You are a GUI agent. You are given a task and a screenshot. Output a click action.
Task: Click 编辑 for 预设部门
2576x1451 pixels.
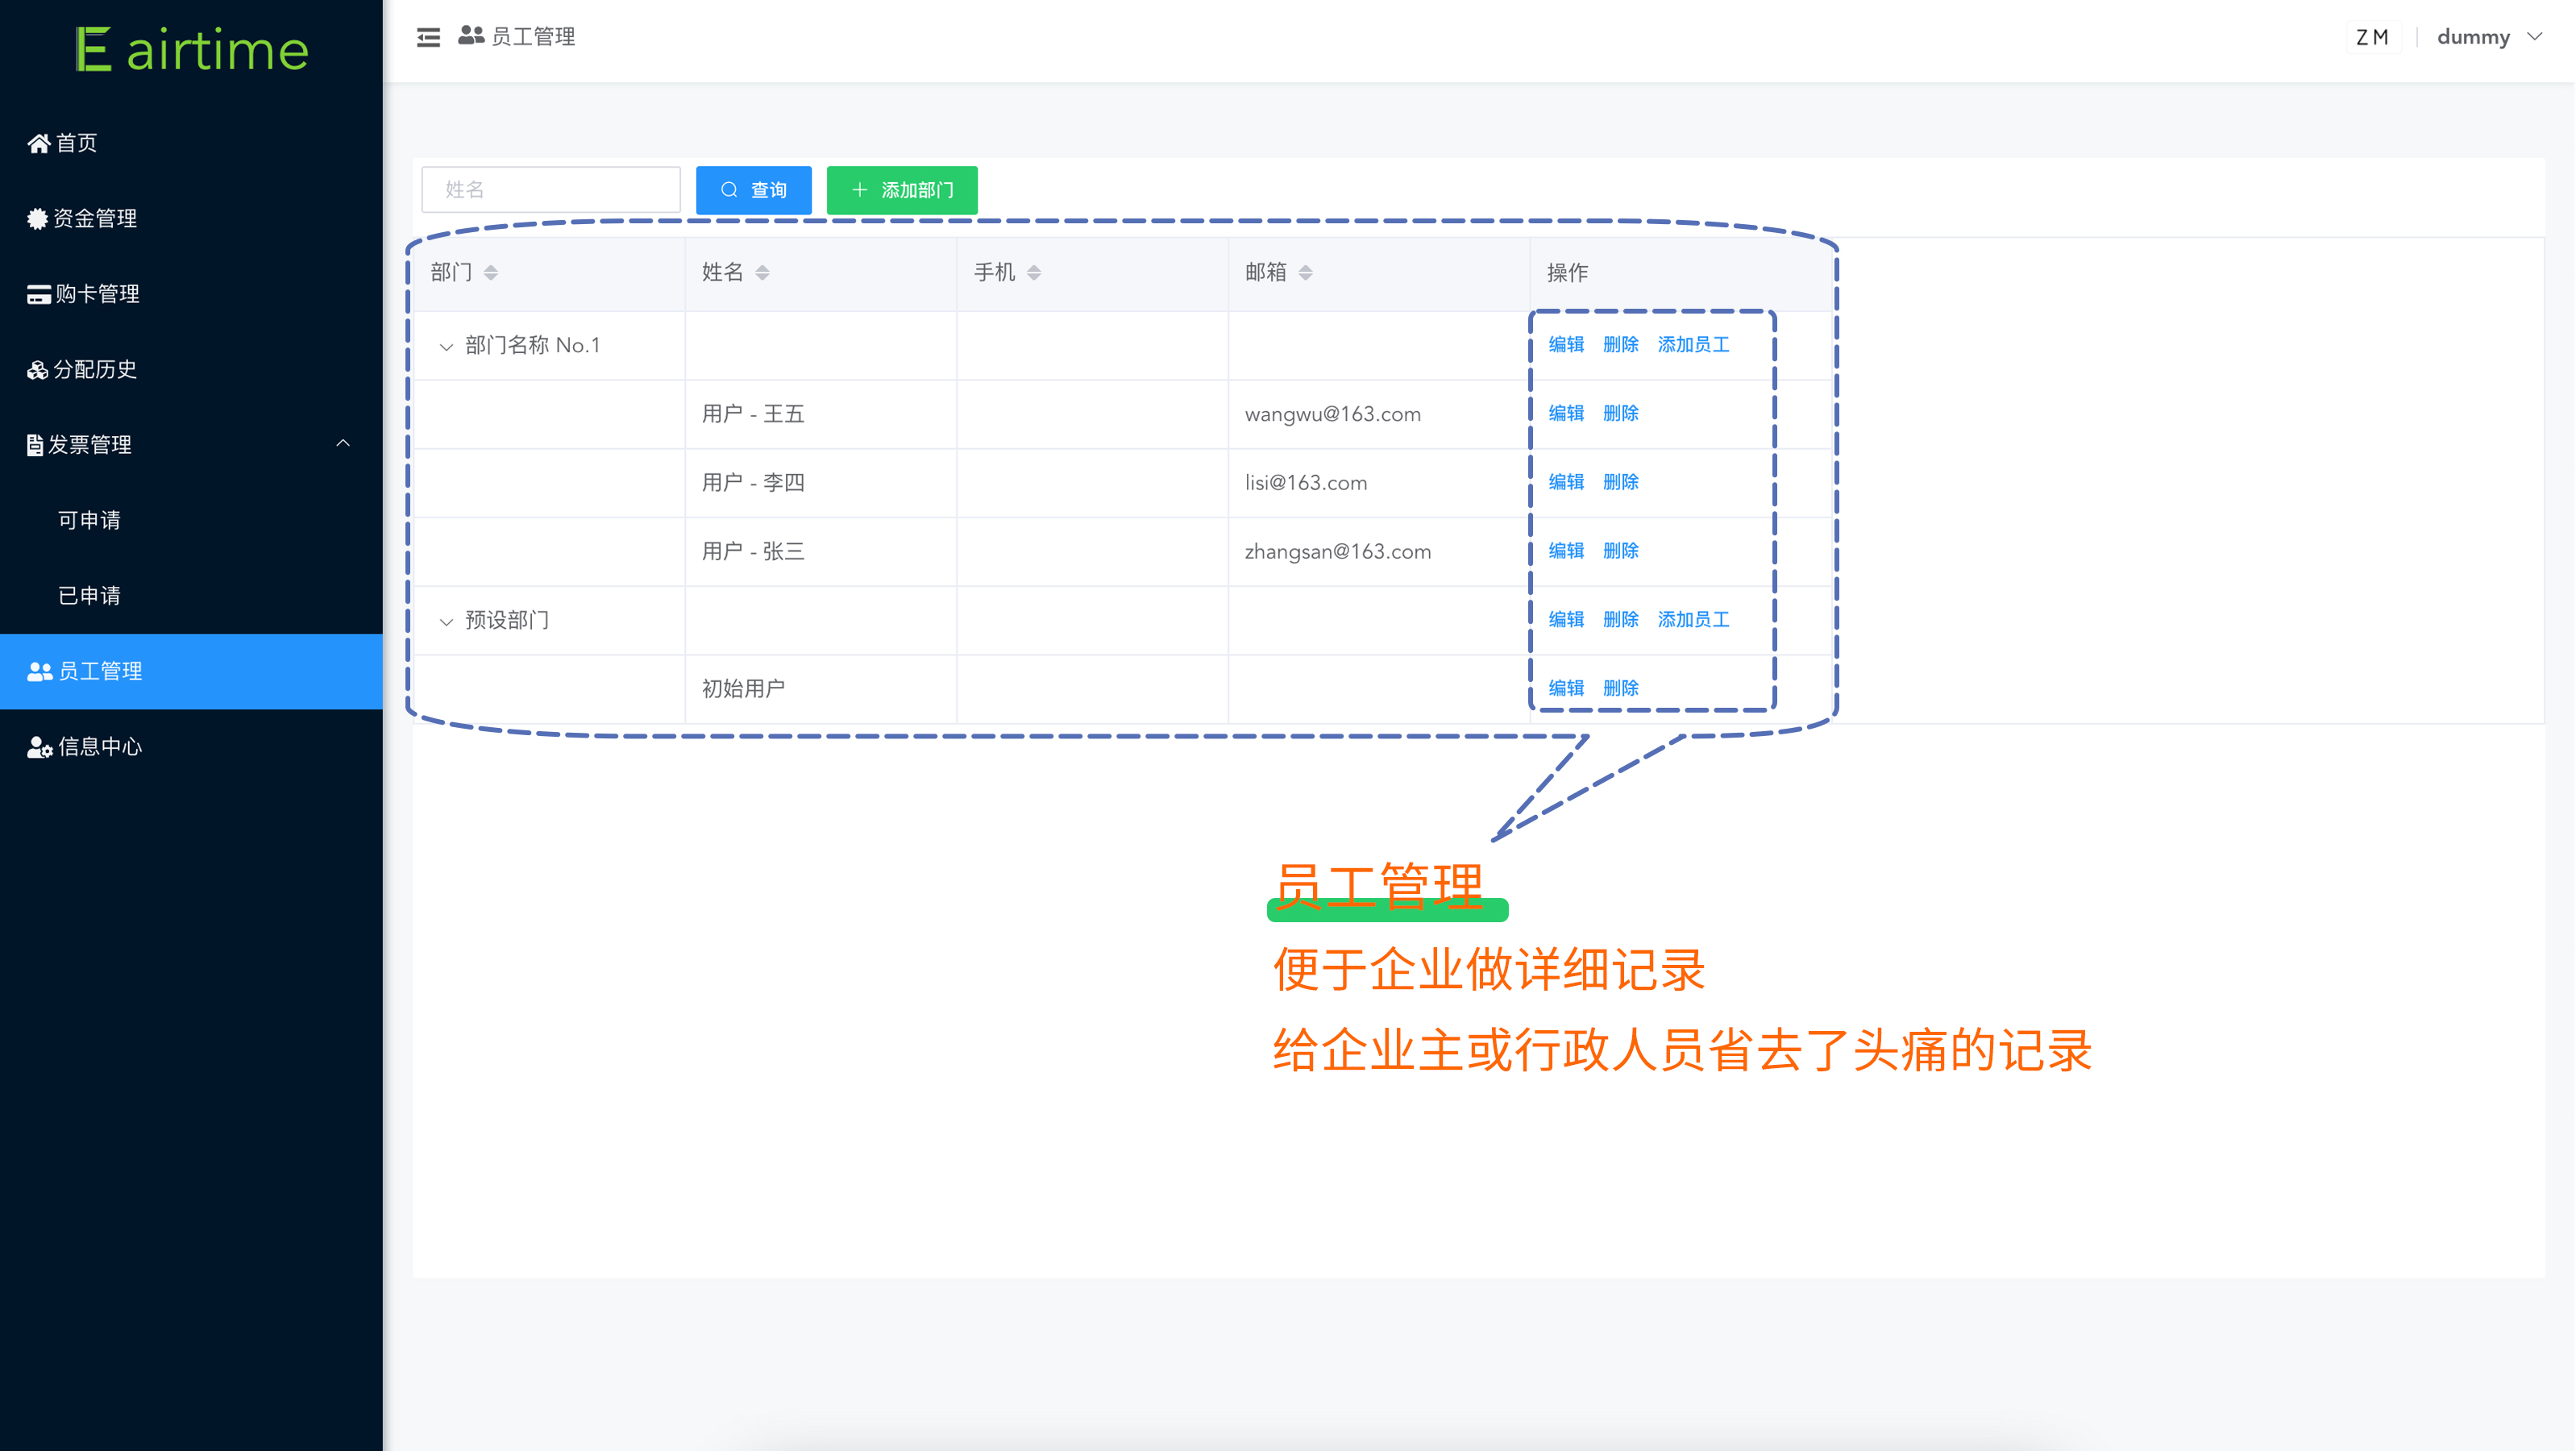(1566, 620)
